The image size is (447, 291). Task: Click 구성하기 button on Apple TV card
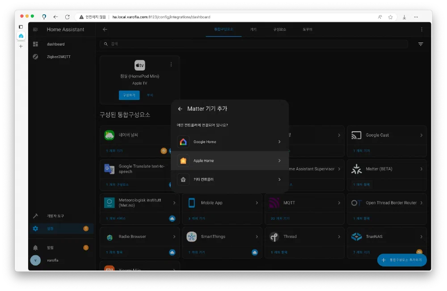pyautogui.click(x=129, y=95)
